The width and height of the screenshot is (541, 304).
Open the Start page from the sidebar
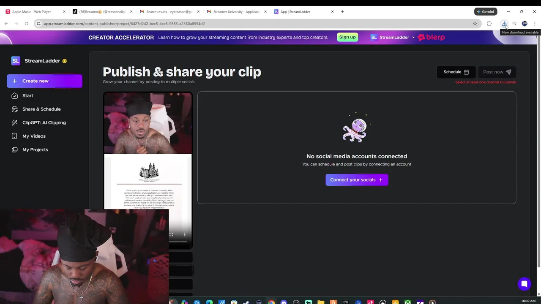click(27, 95)
